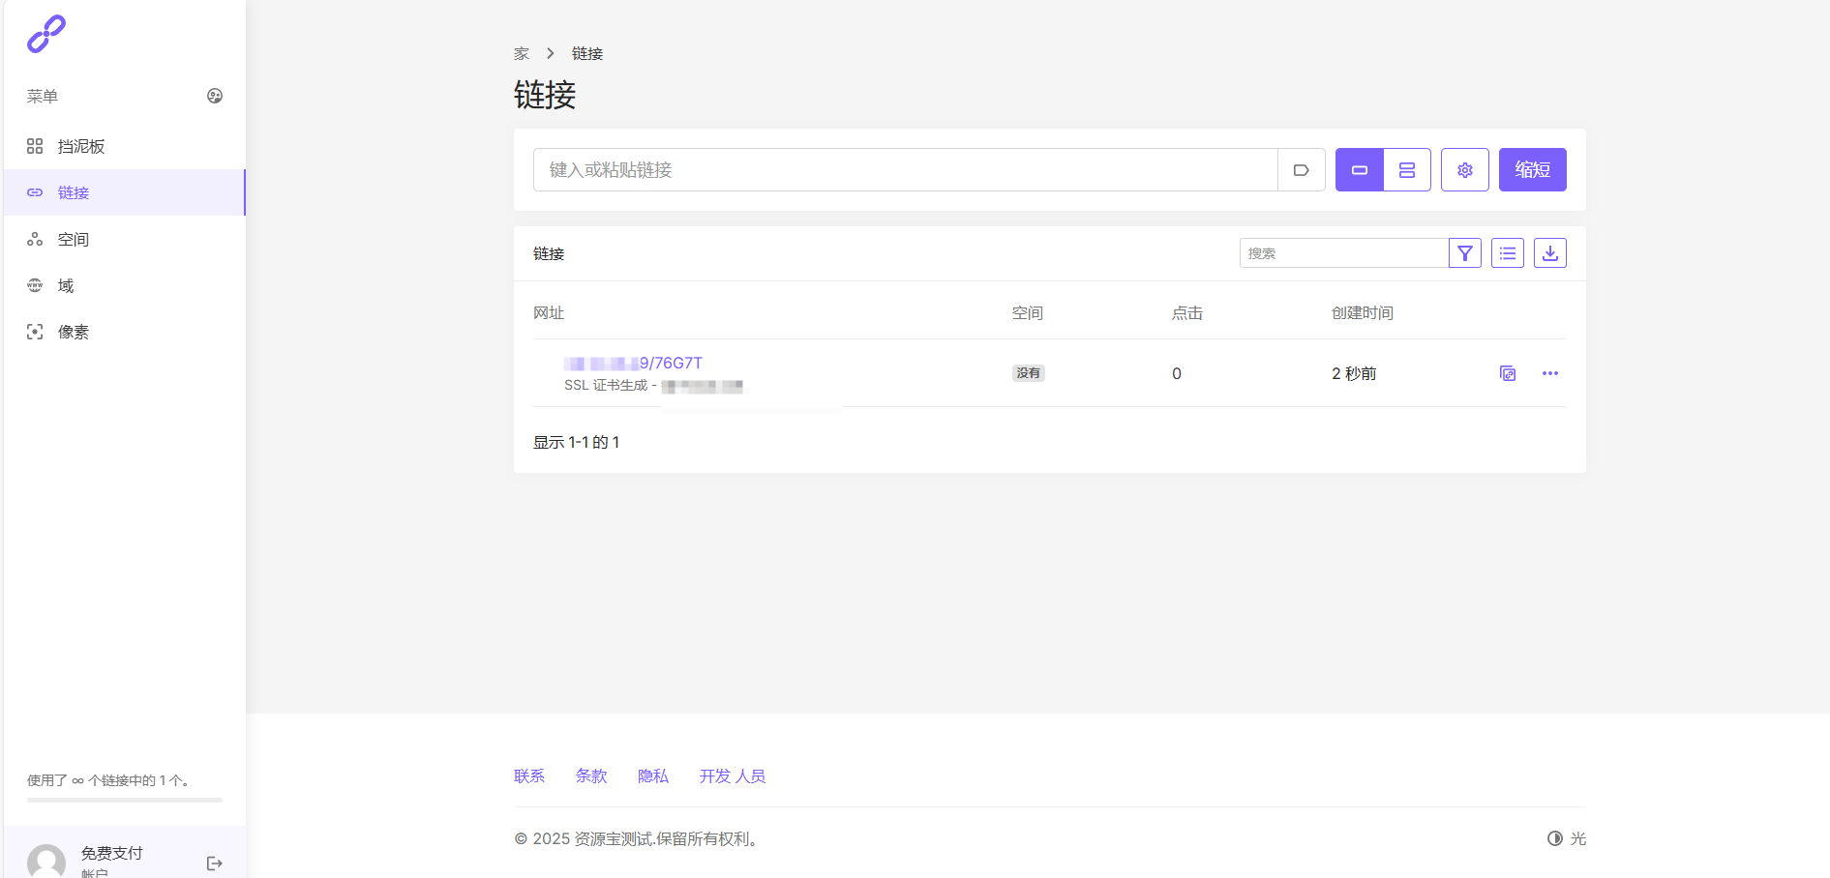
Task: Click the 缩短 shorten button
Action: (1533, 170)
